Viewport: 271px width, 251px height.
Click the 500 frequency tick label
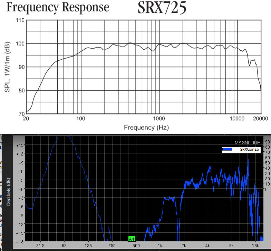136,245
